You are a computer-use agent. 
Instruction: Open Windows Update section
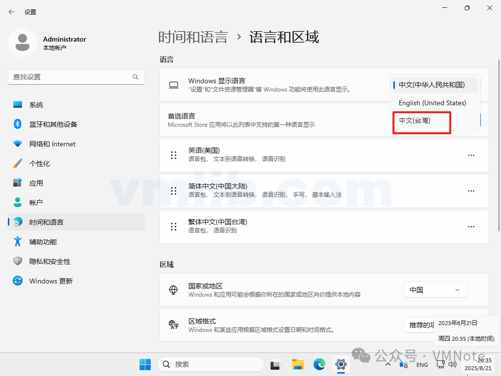[50, 281]
